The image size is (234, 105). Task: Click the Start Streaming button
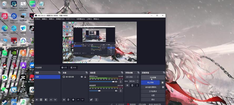pyautogui.click(x=153, y=77)
